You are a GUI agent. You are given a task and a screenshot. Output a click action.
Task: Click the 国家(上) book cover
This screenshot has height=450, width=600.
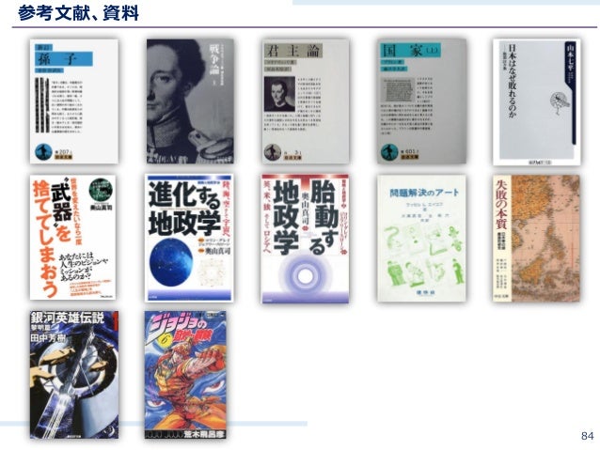[x=421, y=101]
